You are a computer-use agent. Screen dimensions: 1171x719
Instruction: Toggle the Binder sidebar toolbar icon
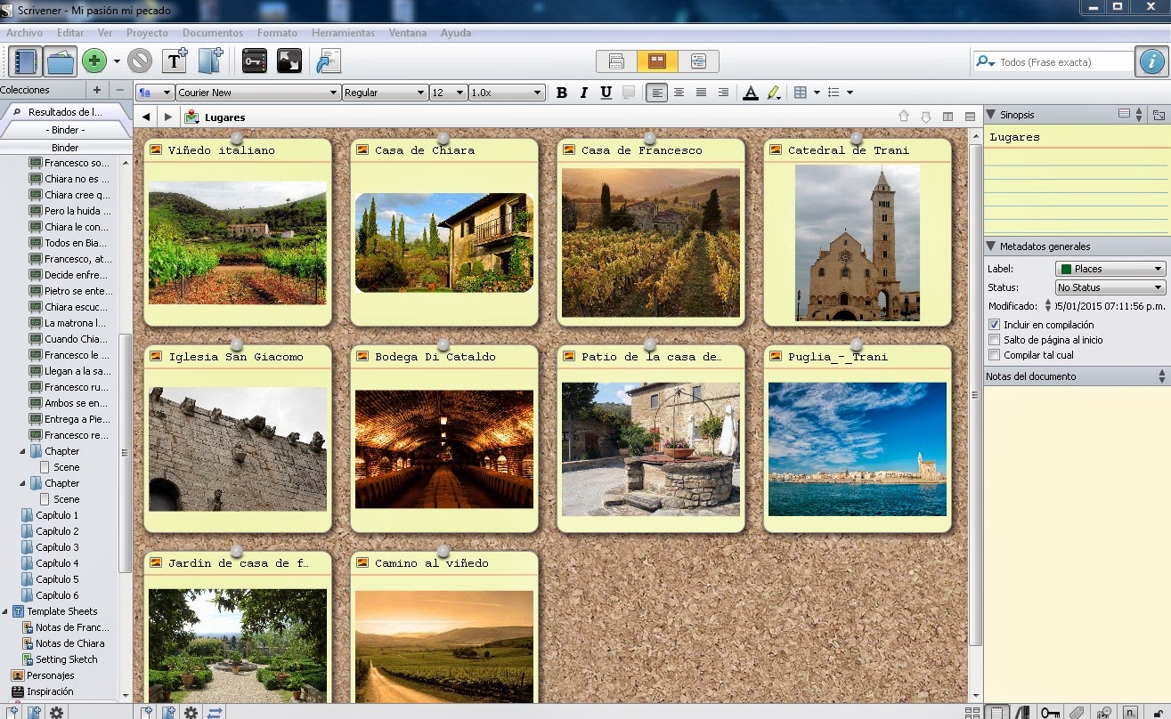point(25,61)
